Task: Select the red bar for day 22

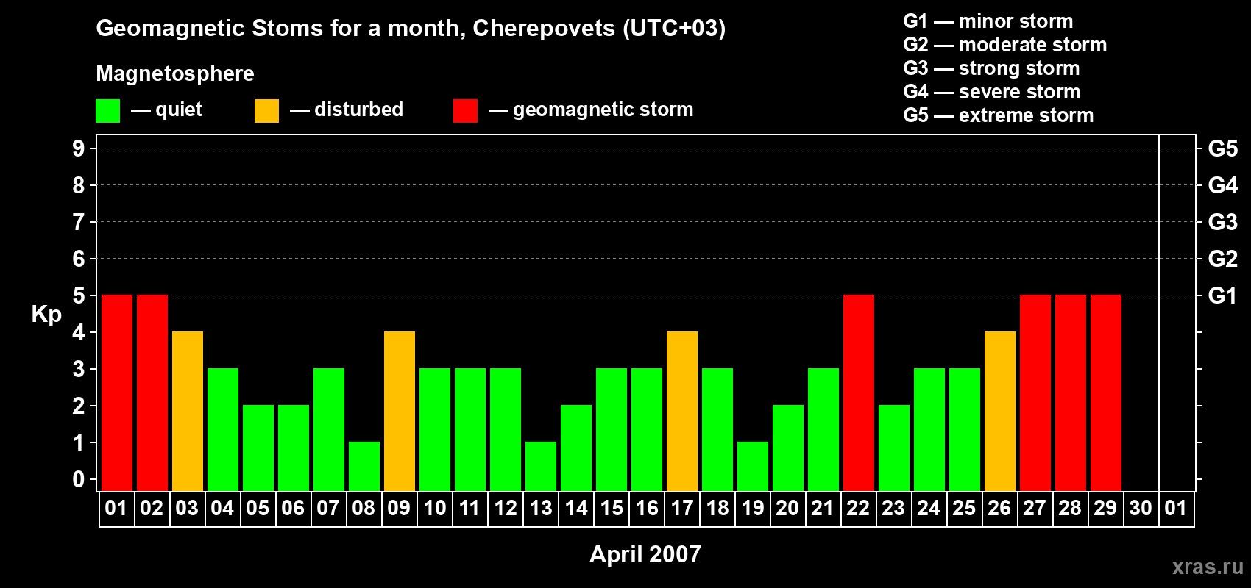Action: tap(858, 392)
